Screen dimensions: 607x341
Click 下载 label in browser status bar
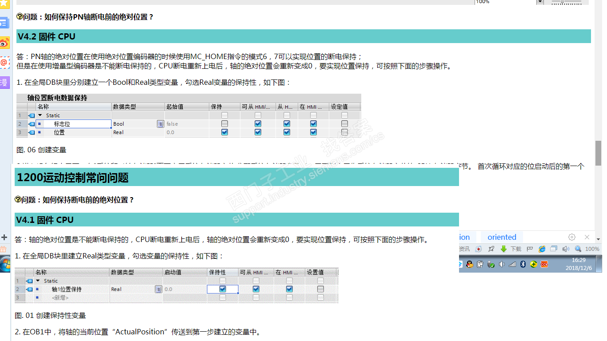tap(516, 249)
